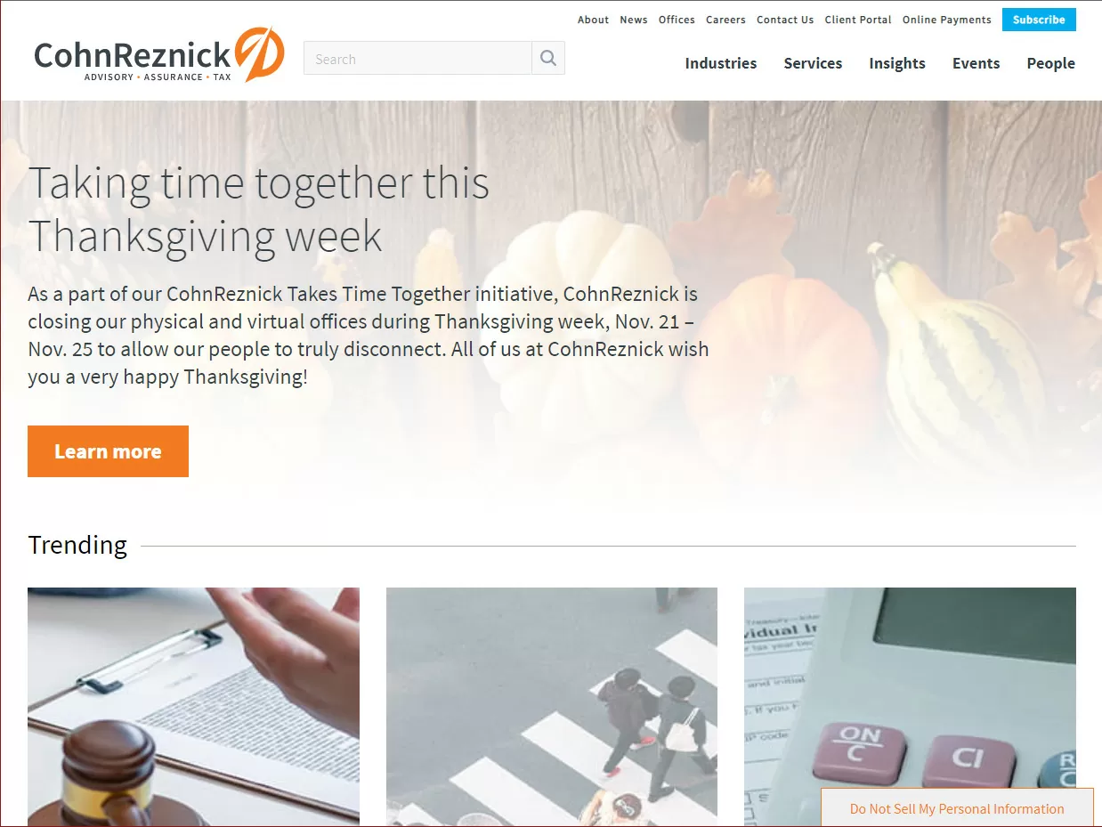Screen dimensions: 1102x827
Task: Open the News link
Action: tap(634, 20)
